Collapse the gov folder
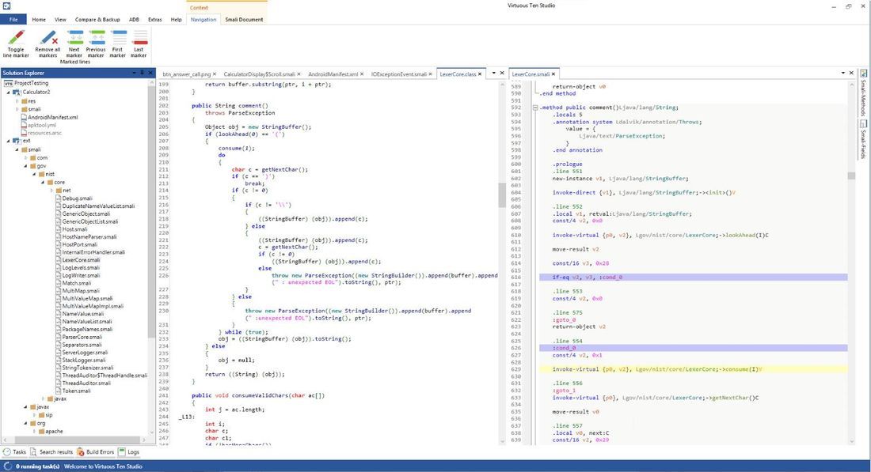Viewport: 871px width, 472px height. tap(25, 166)
